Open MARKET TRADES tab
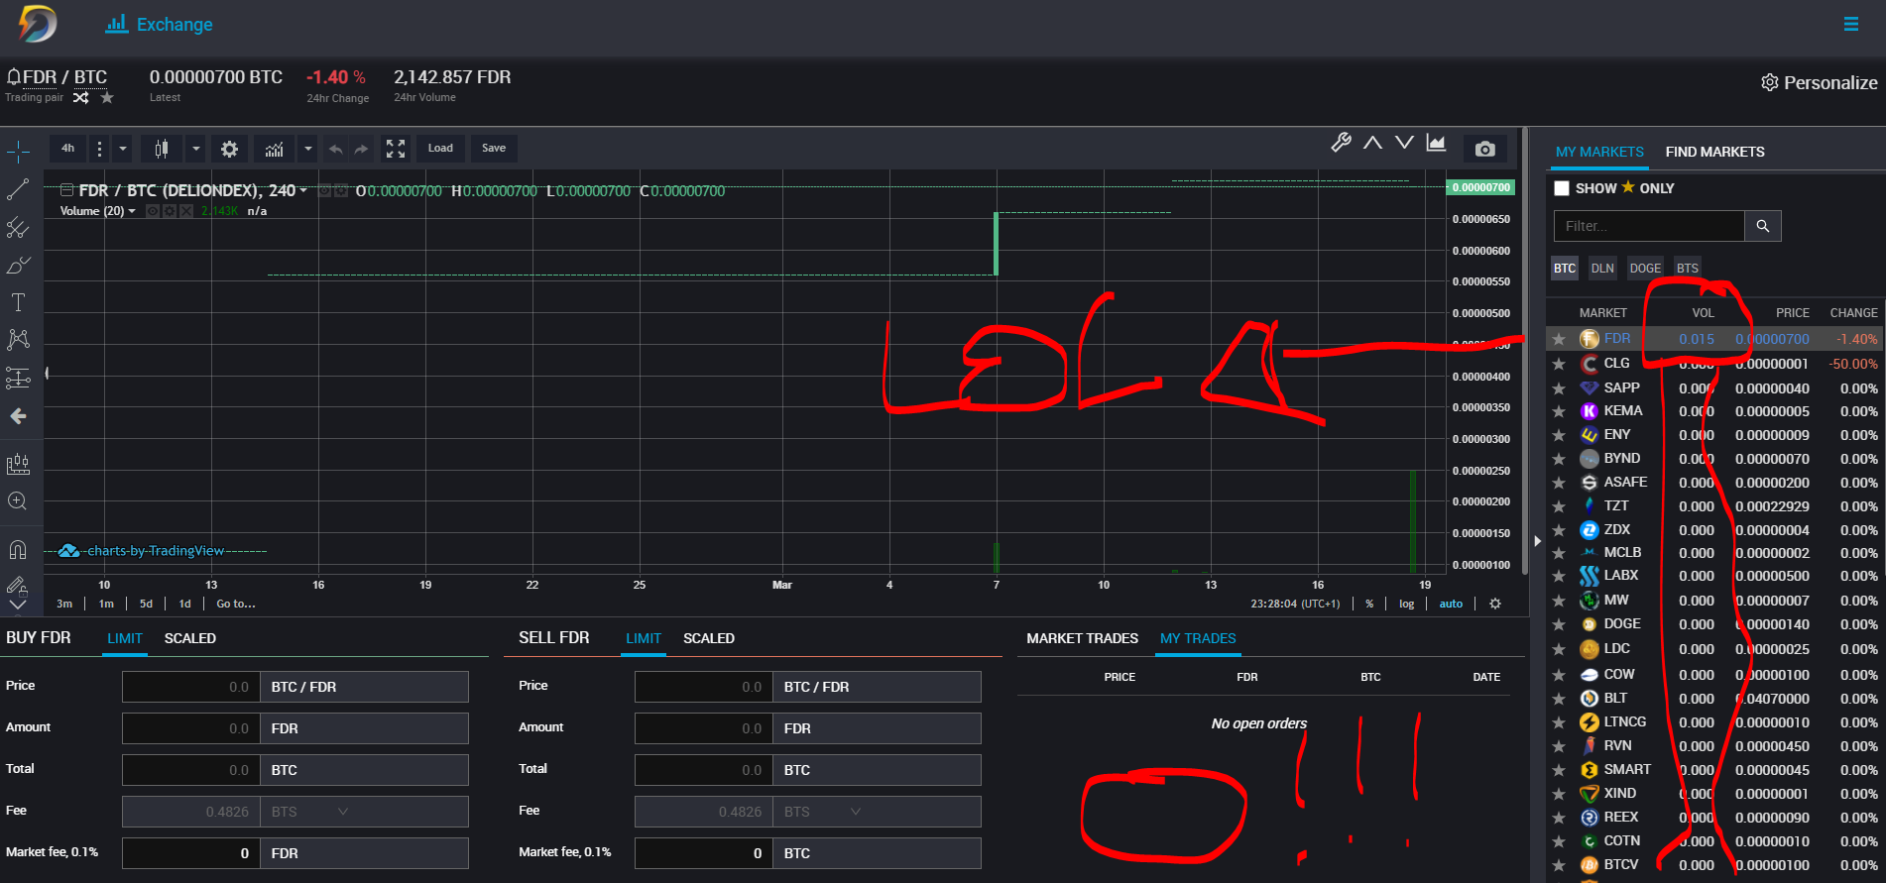This screenshot has height=883, width=1886. coord(1082,638)
